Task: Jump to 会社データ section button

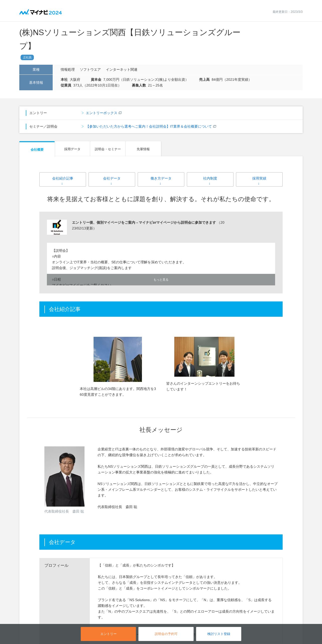Action: pyautogui.click(x=112, y=179)
